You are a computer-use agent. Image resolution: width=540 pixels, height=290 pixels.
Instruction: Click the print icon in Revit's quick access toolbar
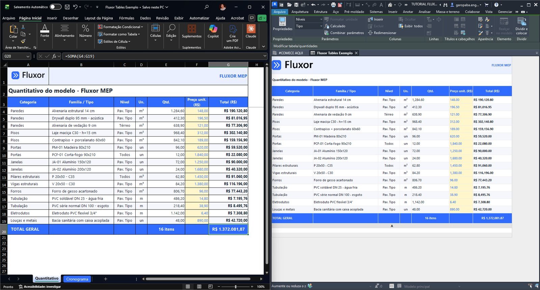pos(333,4)
